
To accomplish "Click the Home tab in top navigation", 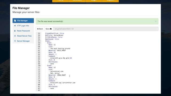I will pos(61,1).
